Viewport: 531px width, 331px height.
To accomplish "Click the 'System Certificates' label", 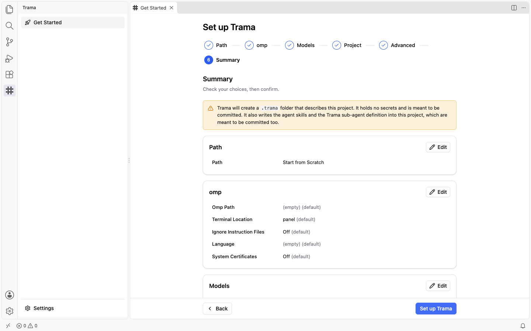I will pyautogui.click(x=234, y=256).
